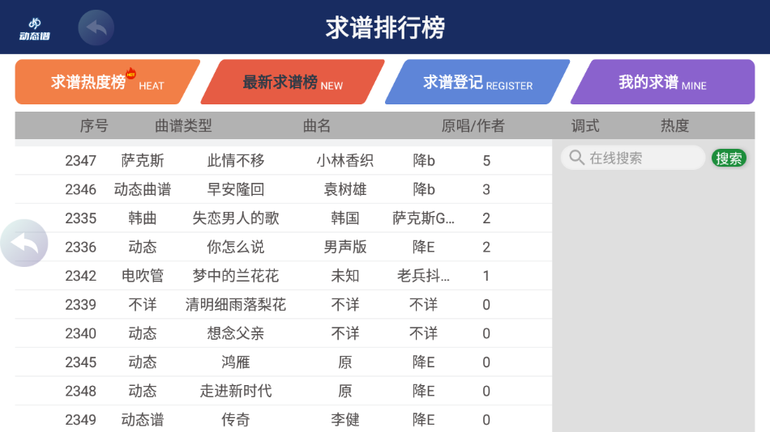Open the request 失恋男人的歌
This screenshot has height=432, width=770.
236,218
